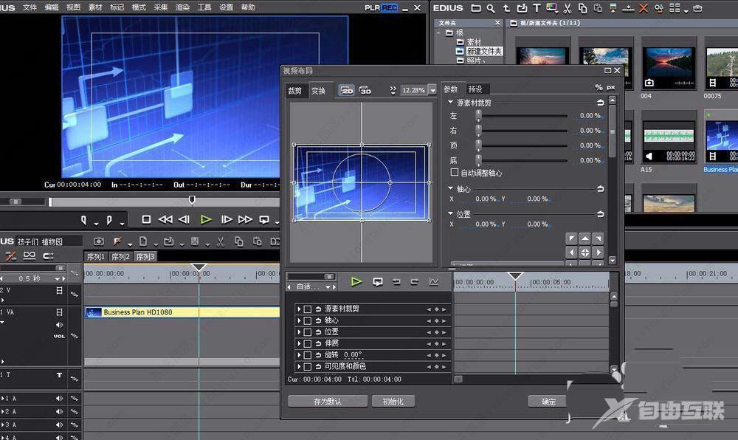Viewport: 738px width, 440px height.
Task: Click the center-align position icon
Action: (584, 252)
